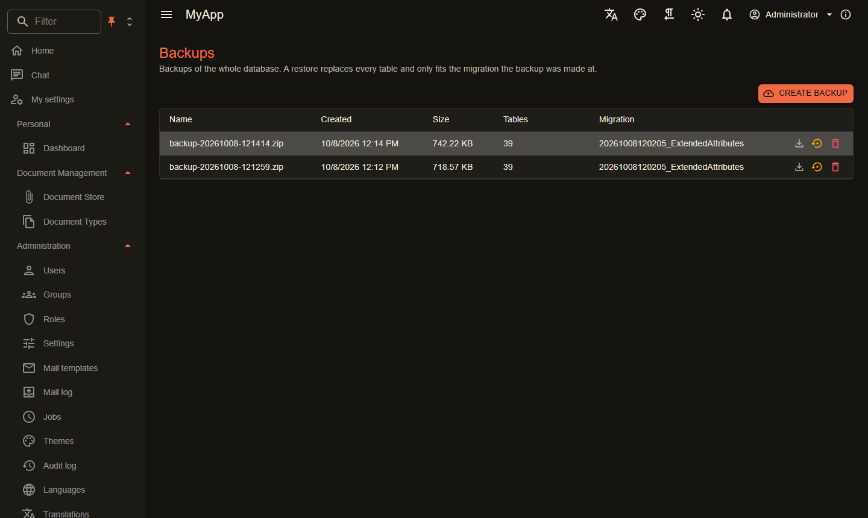Image resolution: width=868 pixels, height=518 pixels.
Task: Open the theme palette icon in header
Action: (x=640, y=14)
